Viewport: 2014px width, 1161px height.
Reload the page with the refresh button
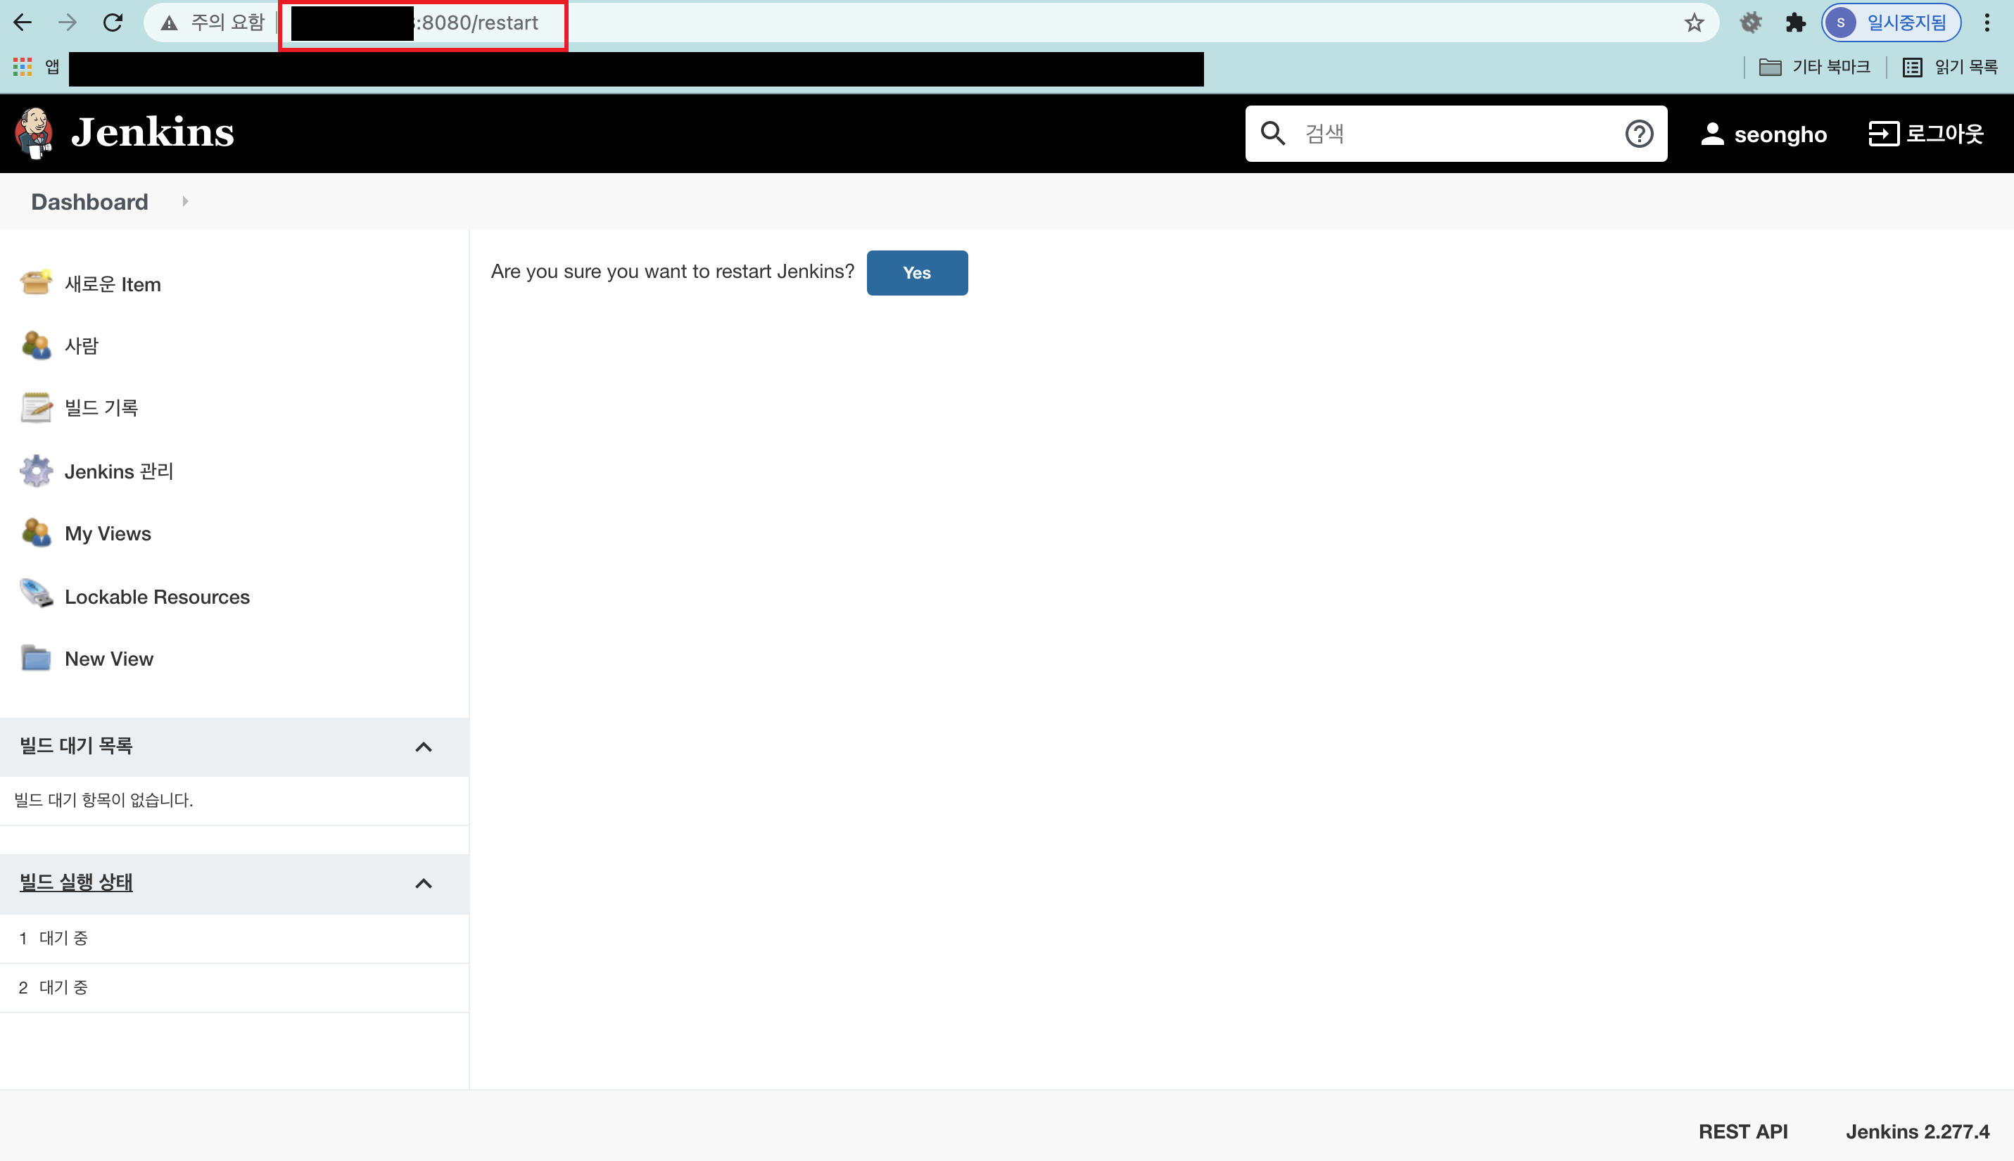pos(113,23)
